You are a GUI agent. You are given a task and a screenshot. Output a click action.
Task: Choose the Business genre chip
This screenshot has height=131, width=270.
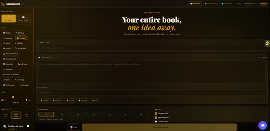(7, 69)
